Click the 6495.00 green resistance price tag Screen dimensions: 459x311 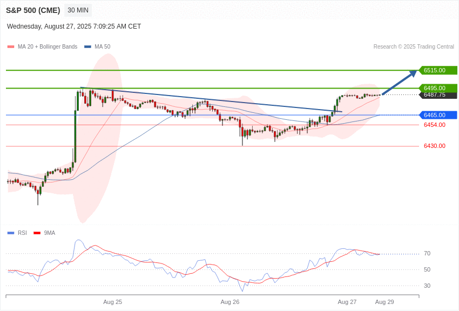click(437, 88)
